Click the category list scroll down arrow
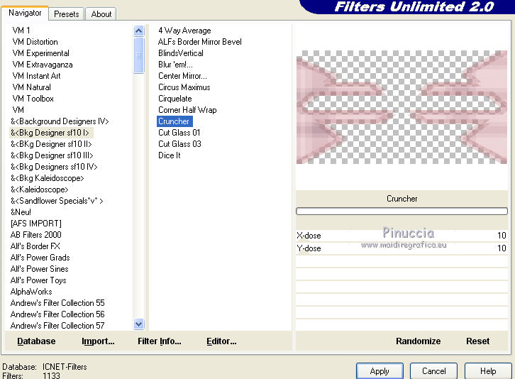Screen dimensions: 515x379 [x=138, y=324]
